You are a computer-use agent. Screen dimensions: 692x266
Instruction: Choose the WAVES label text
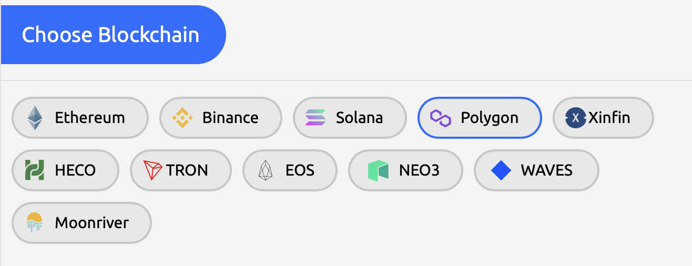click(546, 170)
